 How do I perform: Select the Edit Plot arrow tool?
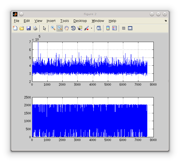pos(44,28)
